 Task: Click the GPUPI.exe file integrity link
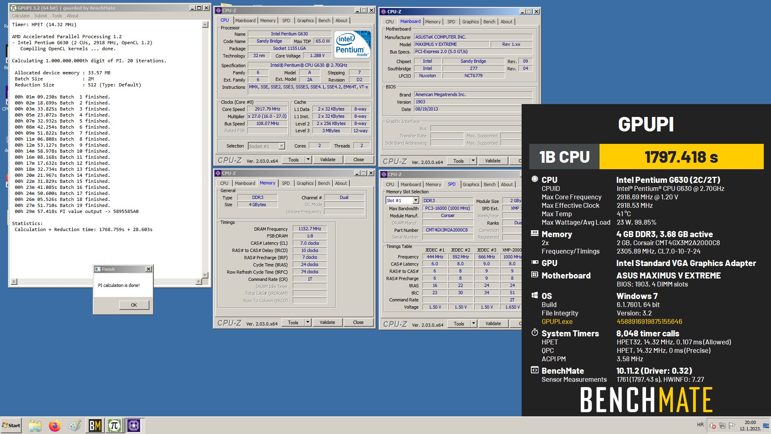(557, 321)
